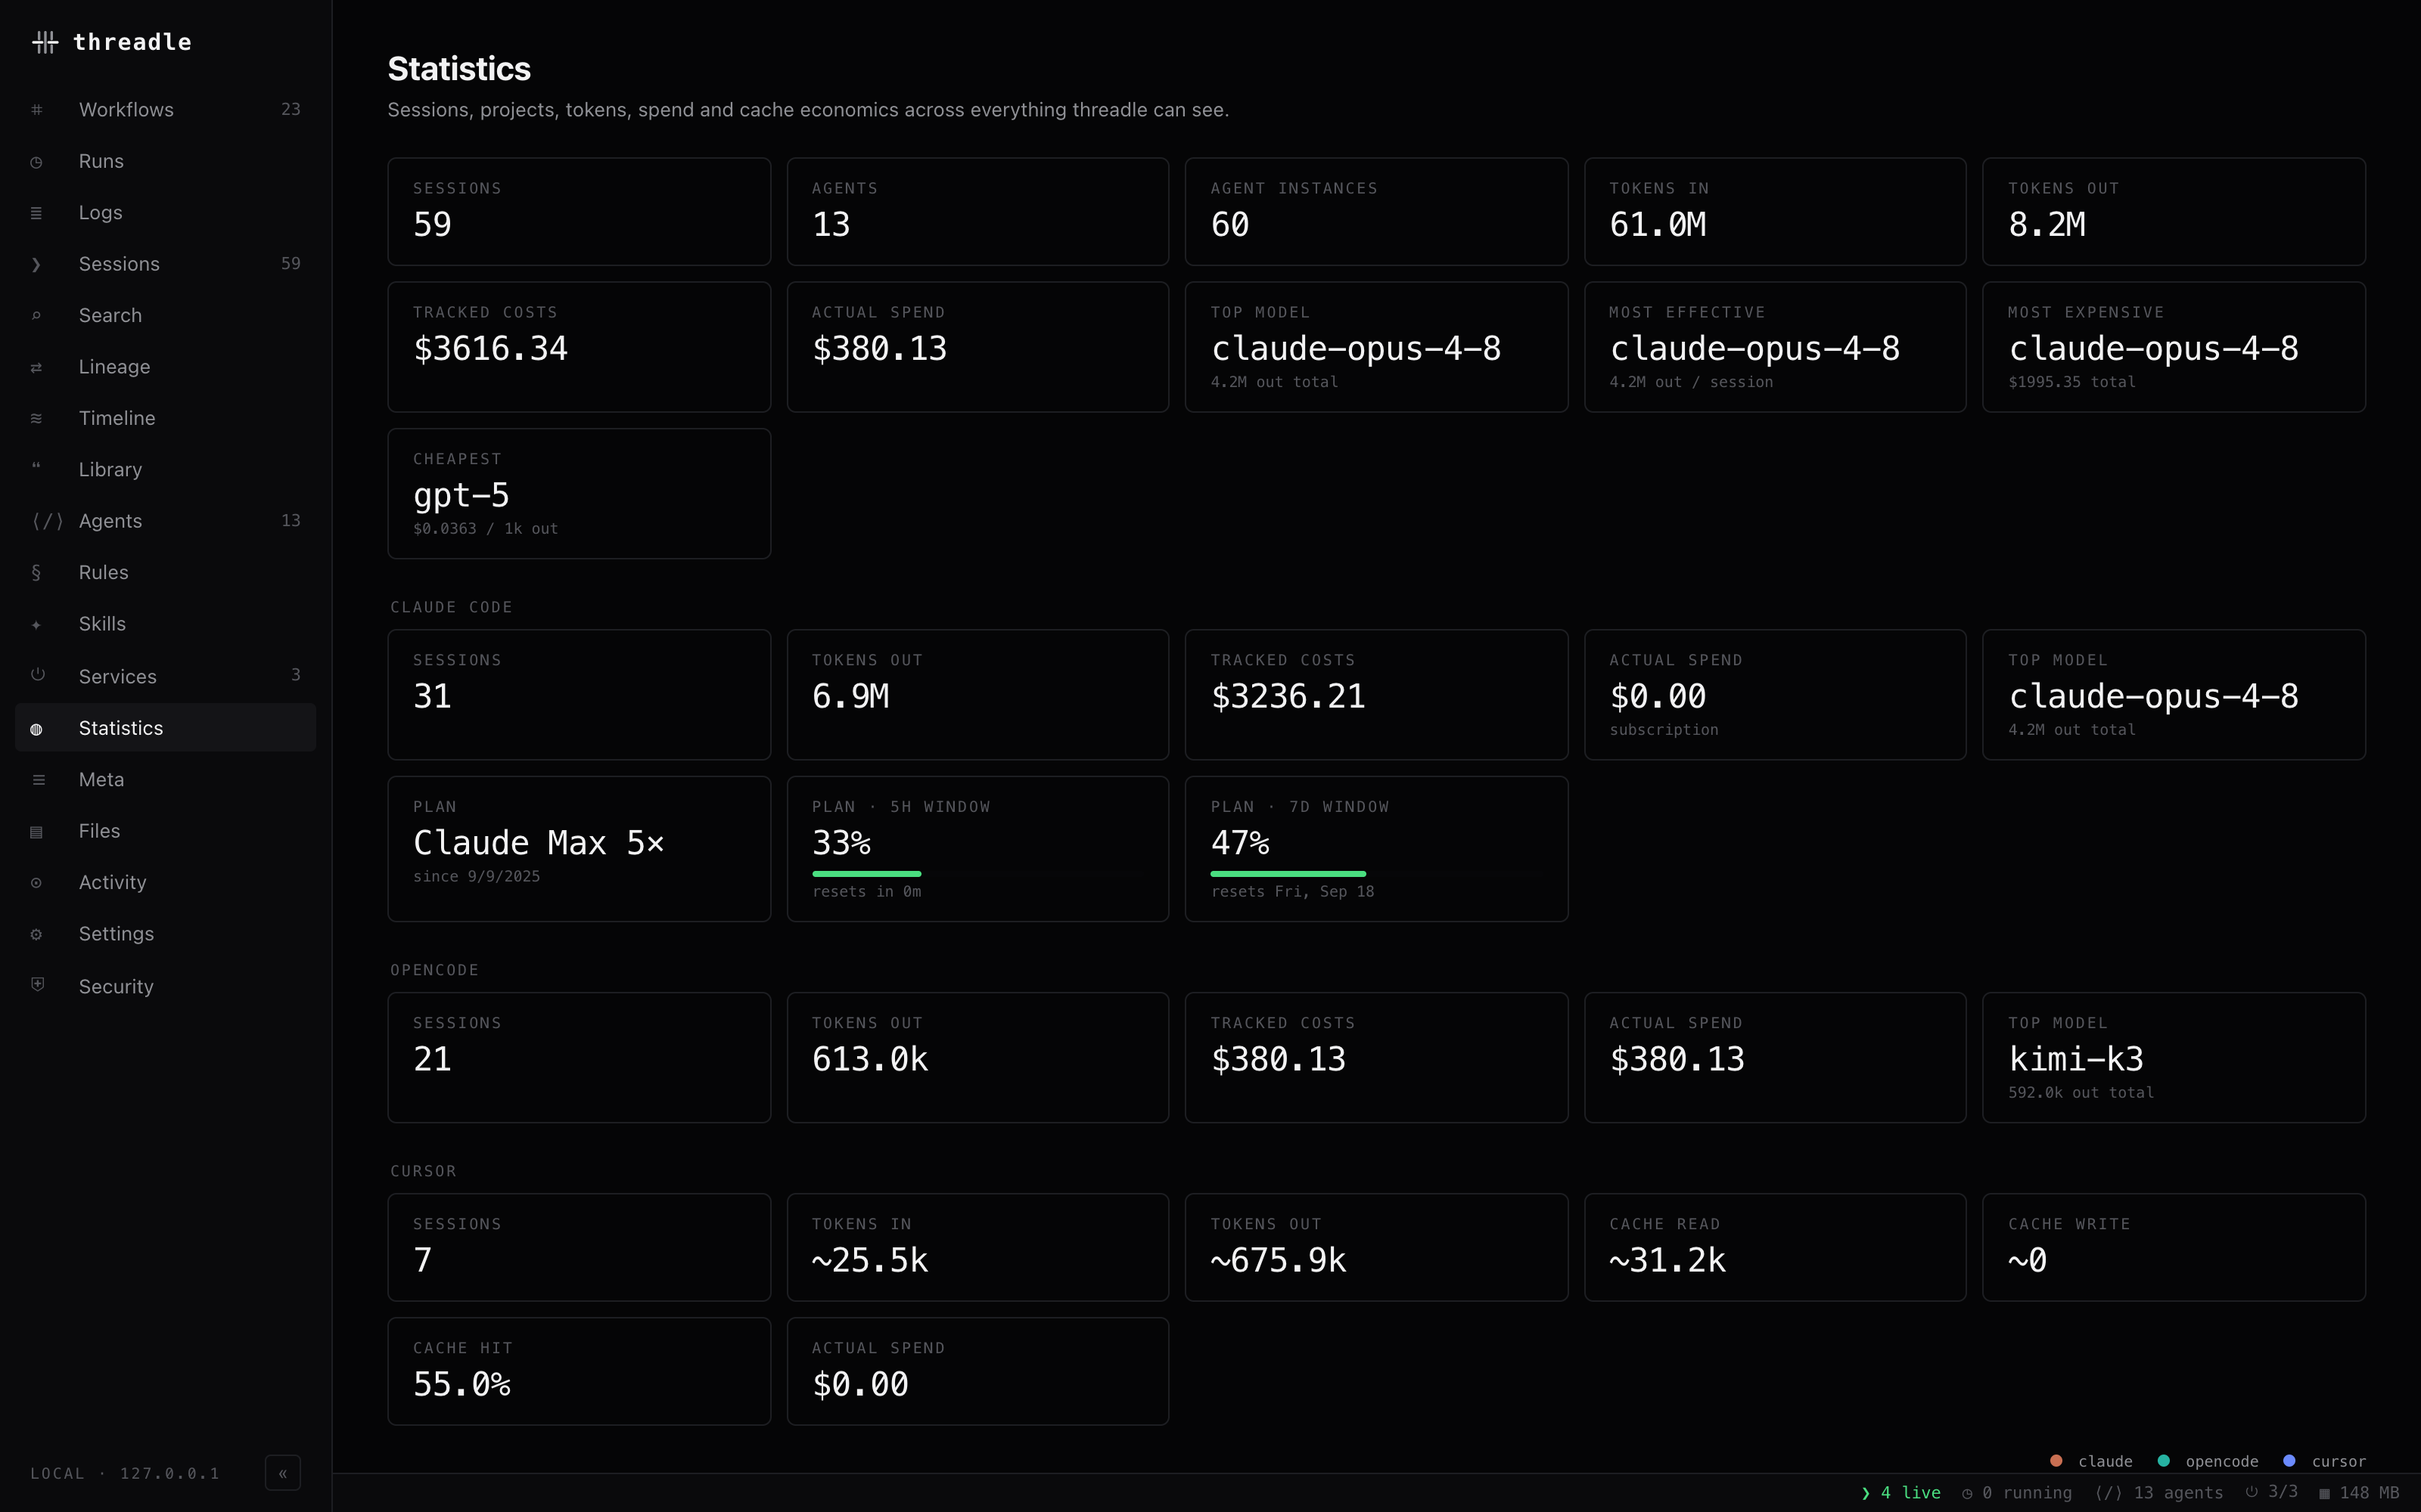This screenshot has height=1512, width=2421.
Task: Open the Settings page
Action: (166, 934)
